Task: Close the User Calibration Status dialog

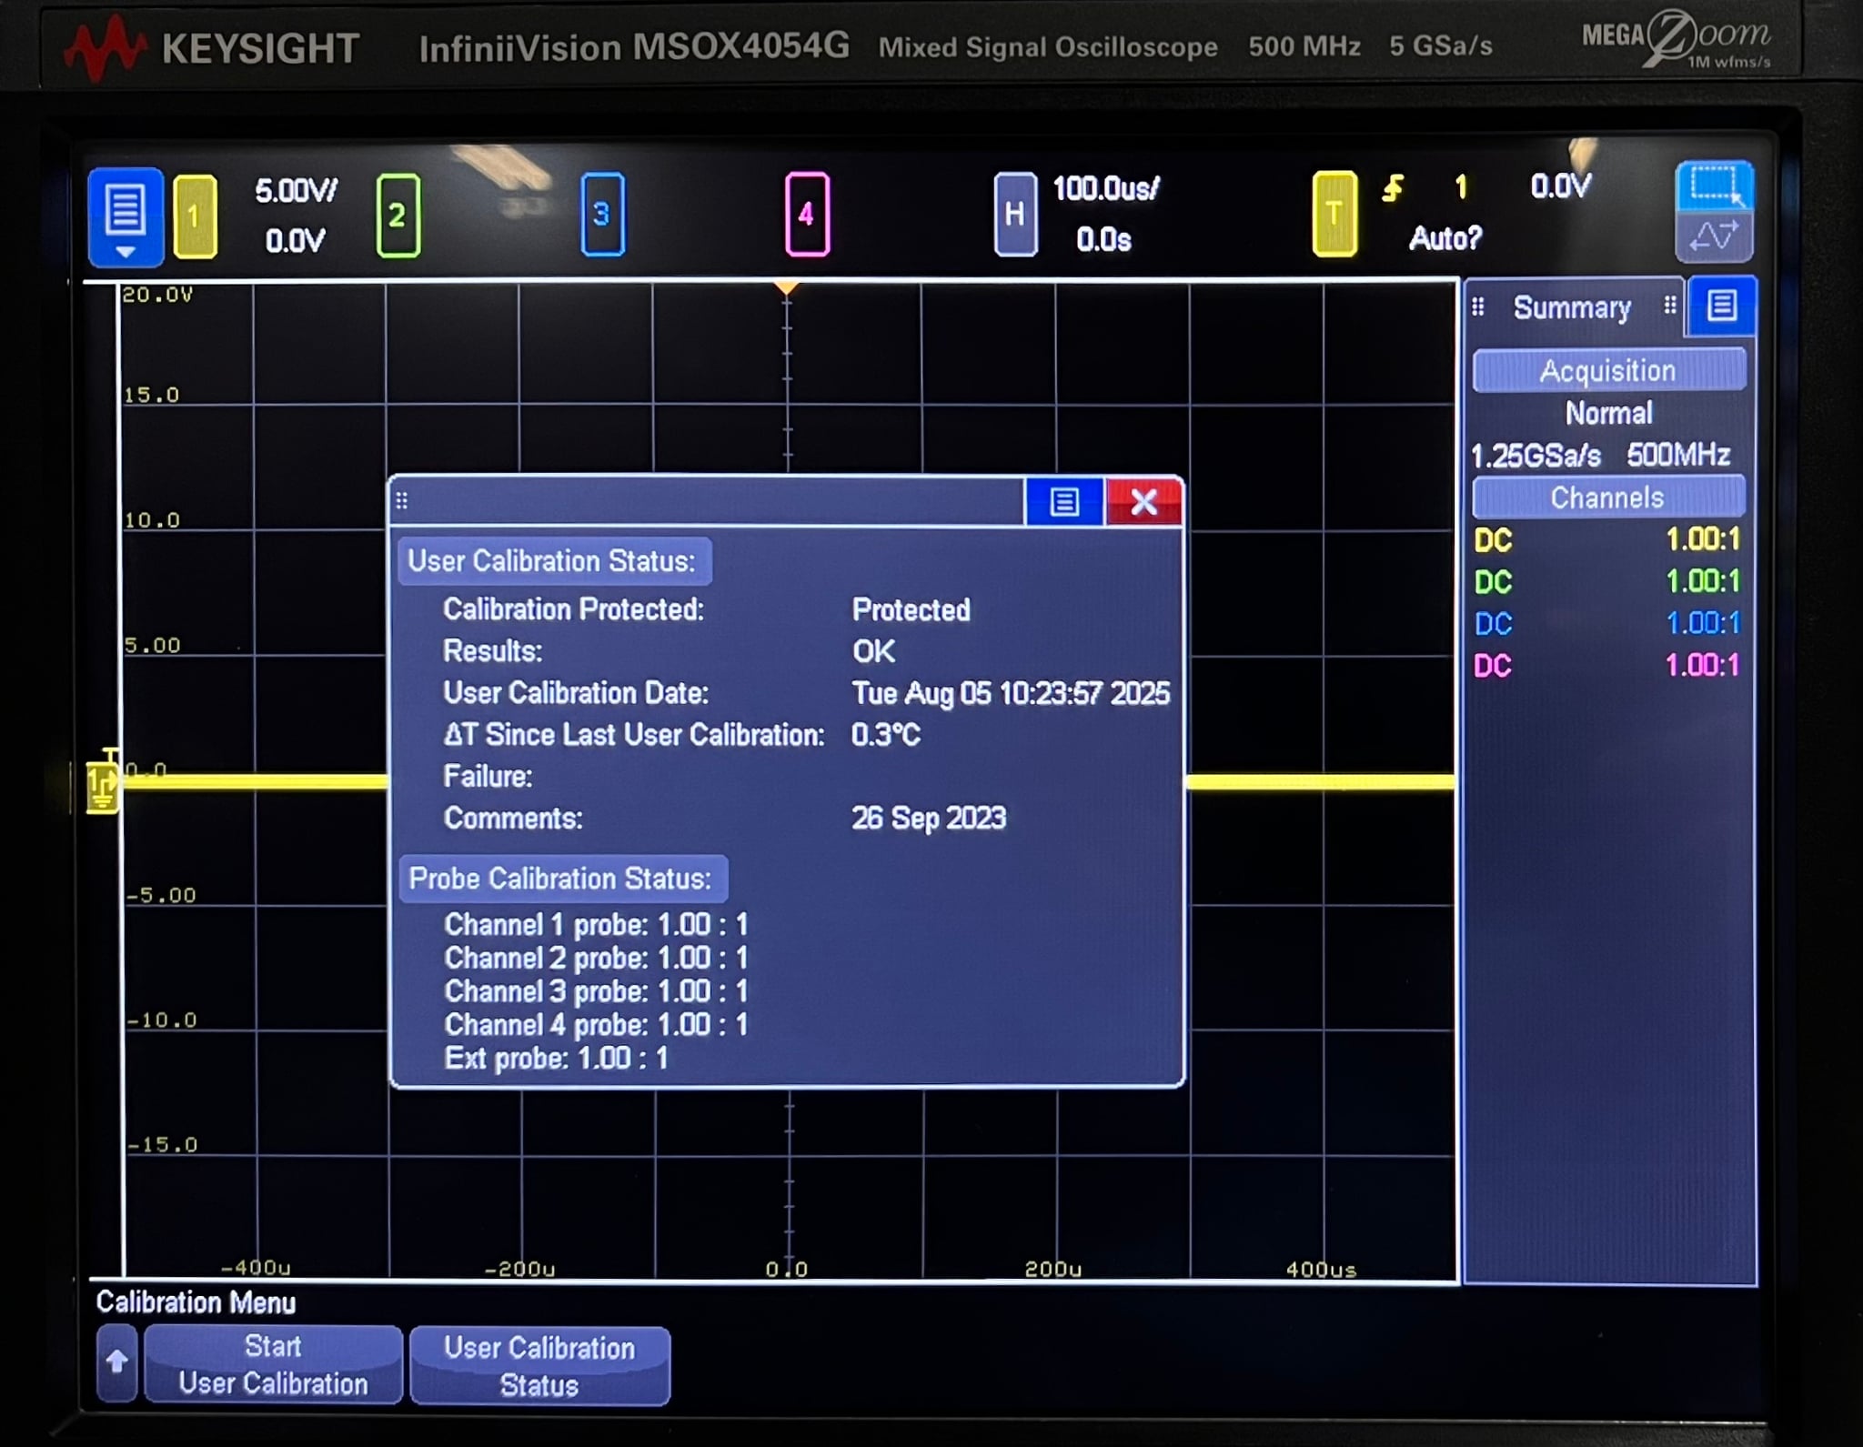Action: [1143, 501]
